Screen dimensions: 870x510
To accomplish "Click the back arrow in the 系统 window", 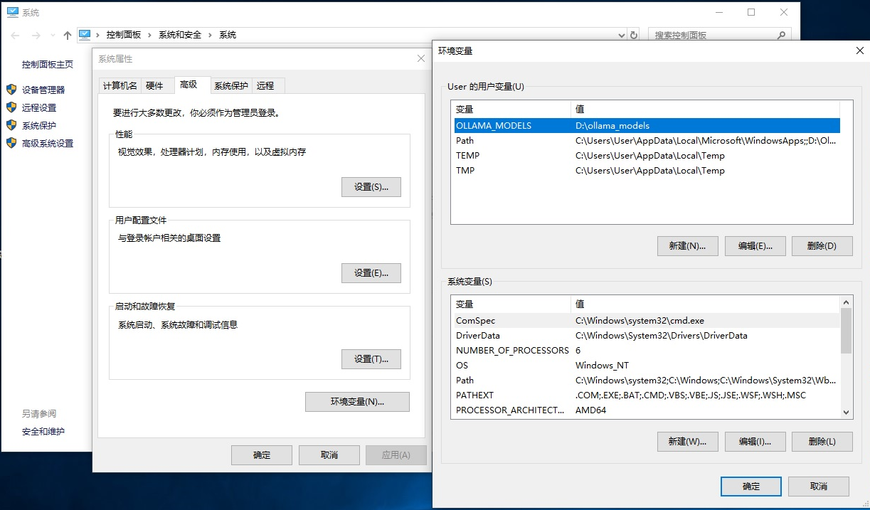I will [16, 35].
